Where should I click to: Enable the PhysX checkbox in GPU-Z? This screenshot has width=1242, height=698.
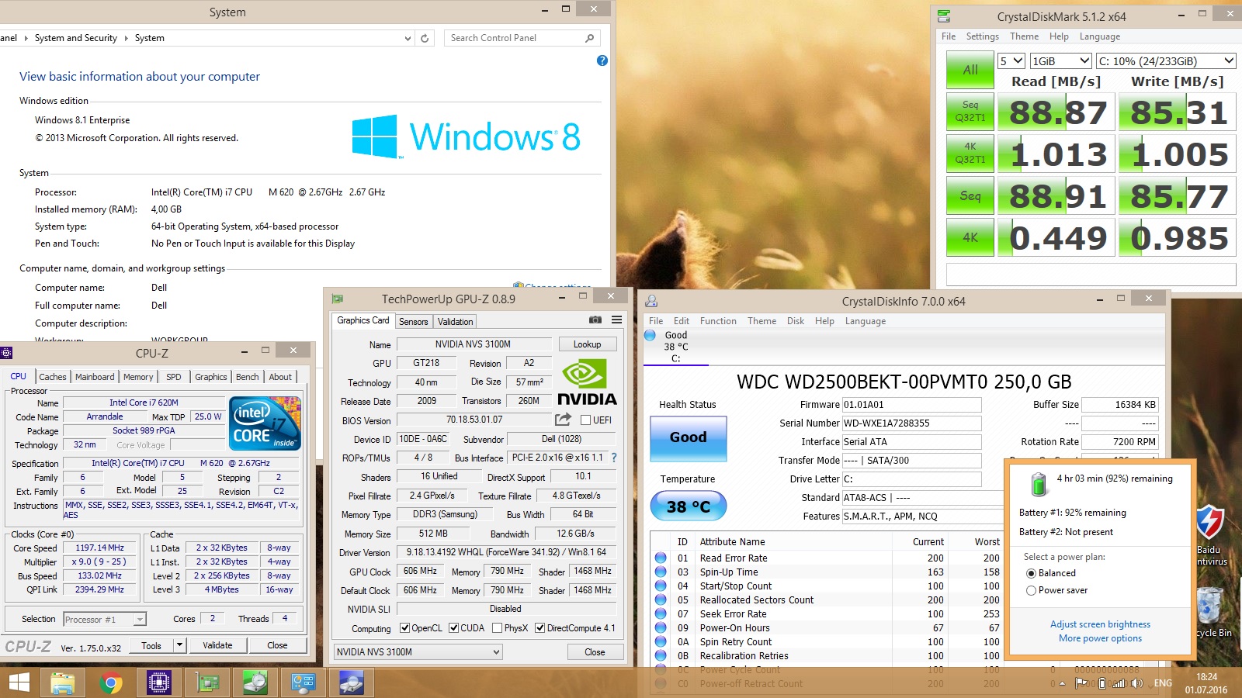click(x=497, y=628)
